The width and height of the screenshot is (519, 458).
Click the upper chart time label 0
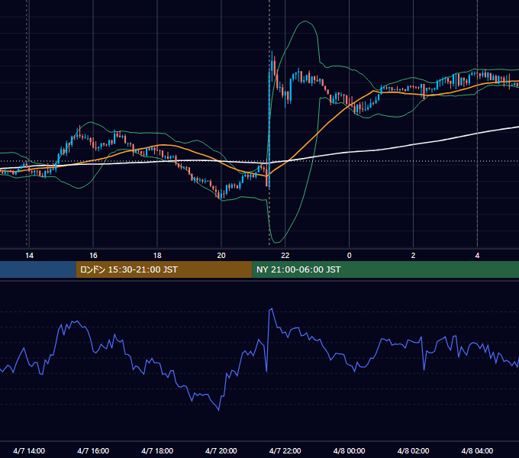[350, 256]
